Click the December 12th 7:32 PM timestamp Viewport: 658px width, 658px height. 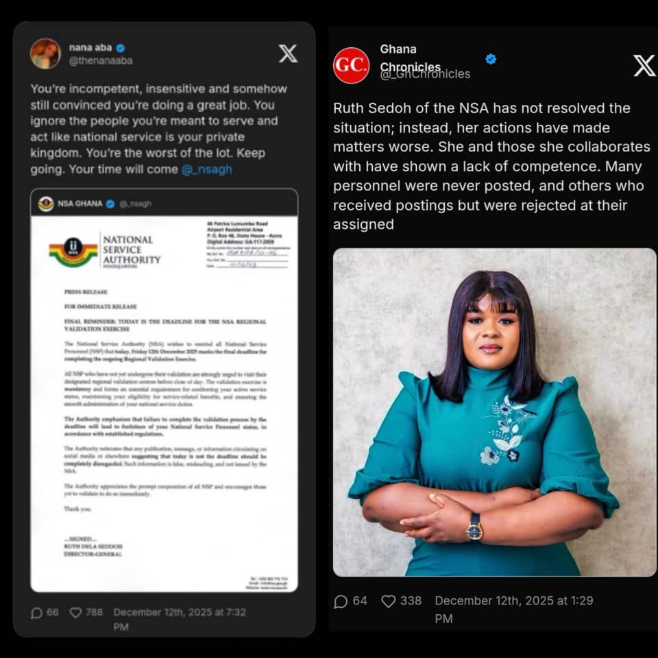click(180, 620)
